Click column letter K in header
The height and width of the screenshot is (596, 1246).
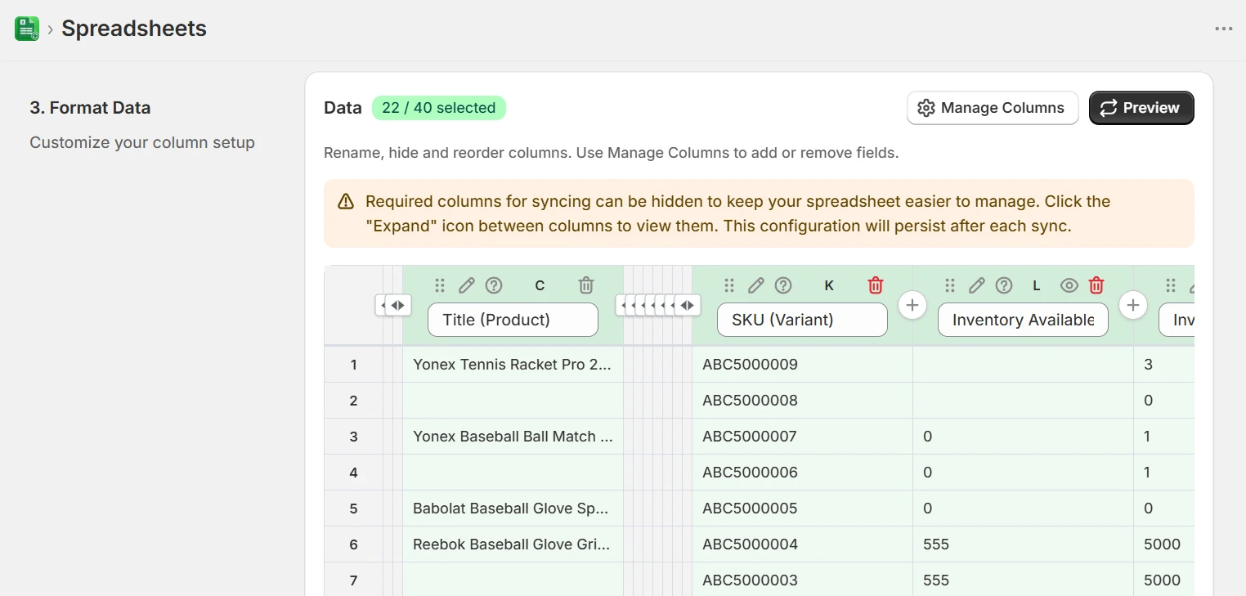[x=829, y=285]
